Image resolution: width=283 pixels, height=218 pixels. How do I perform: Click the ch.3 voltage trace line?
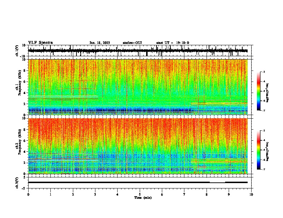click(138, 182)
